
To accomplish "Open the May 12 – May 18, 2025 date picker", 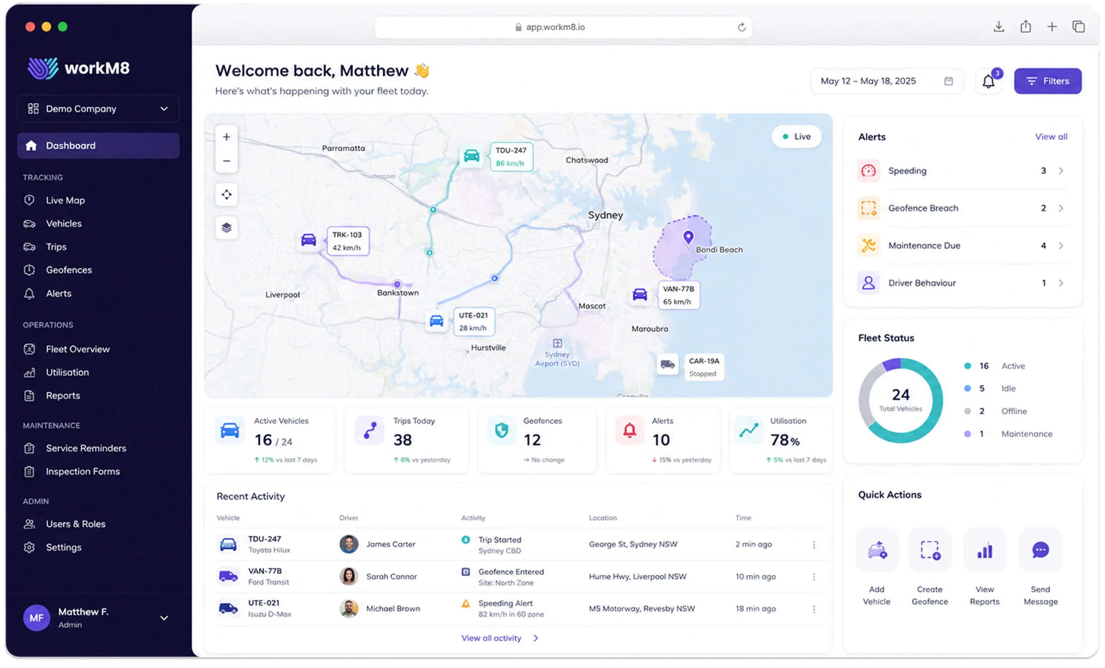I will [886, 81].
